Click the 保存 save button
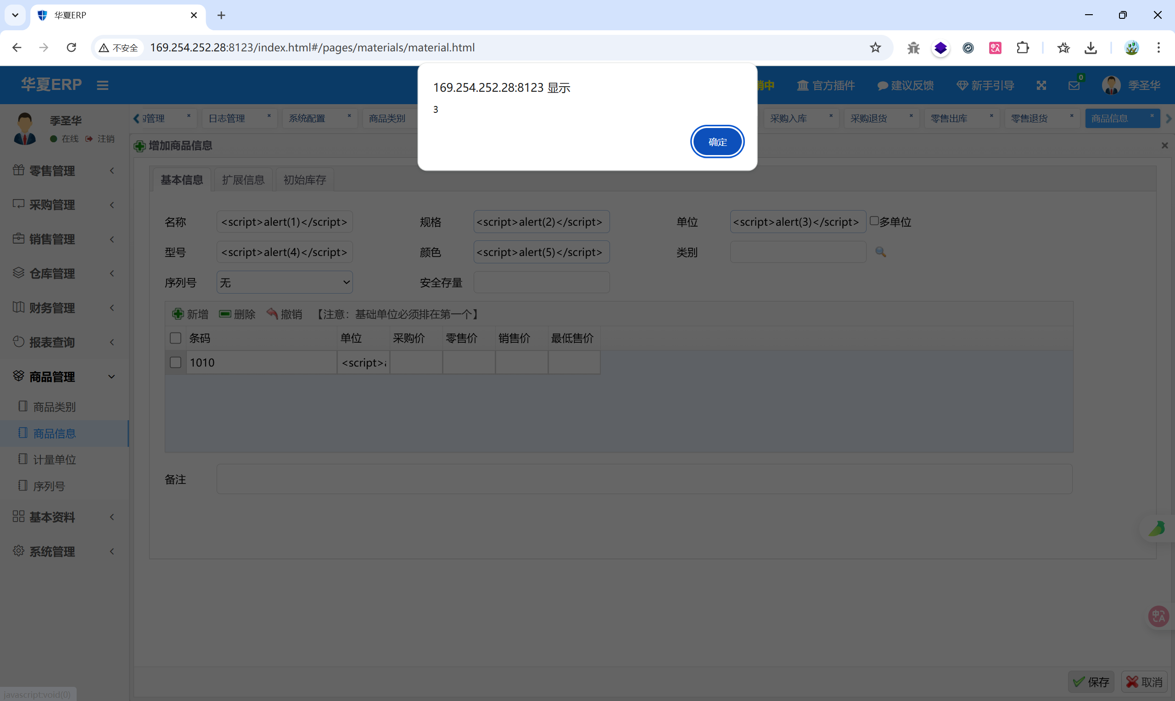This screenshot has height=701, width=1175. (1091, 682)
